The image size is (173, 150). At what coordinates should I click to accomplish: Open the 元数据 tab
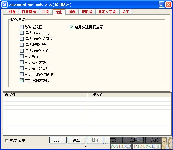87,12
